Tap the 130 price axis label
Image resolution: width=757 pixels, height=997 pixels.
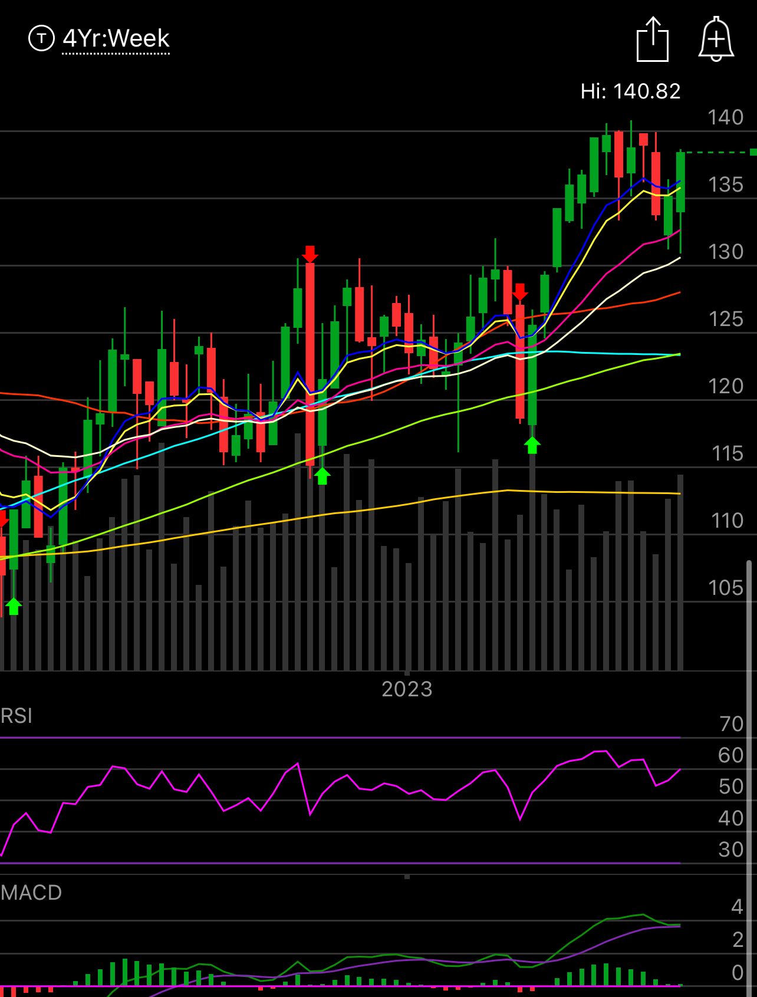tap(726, 252)
